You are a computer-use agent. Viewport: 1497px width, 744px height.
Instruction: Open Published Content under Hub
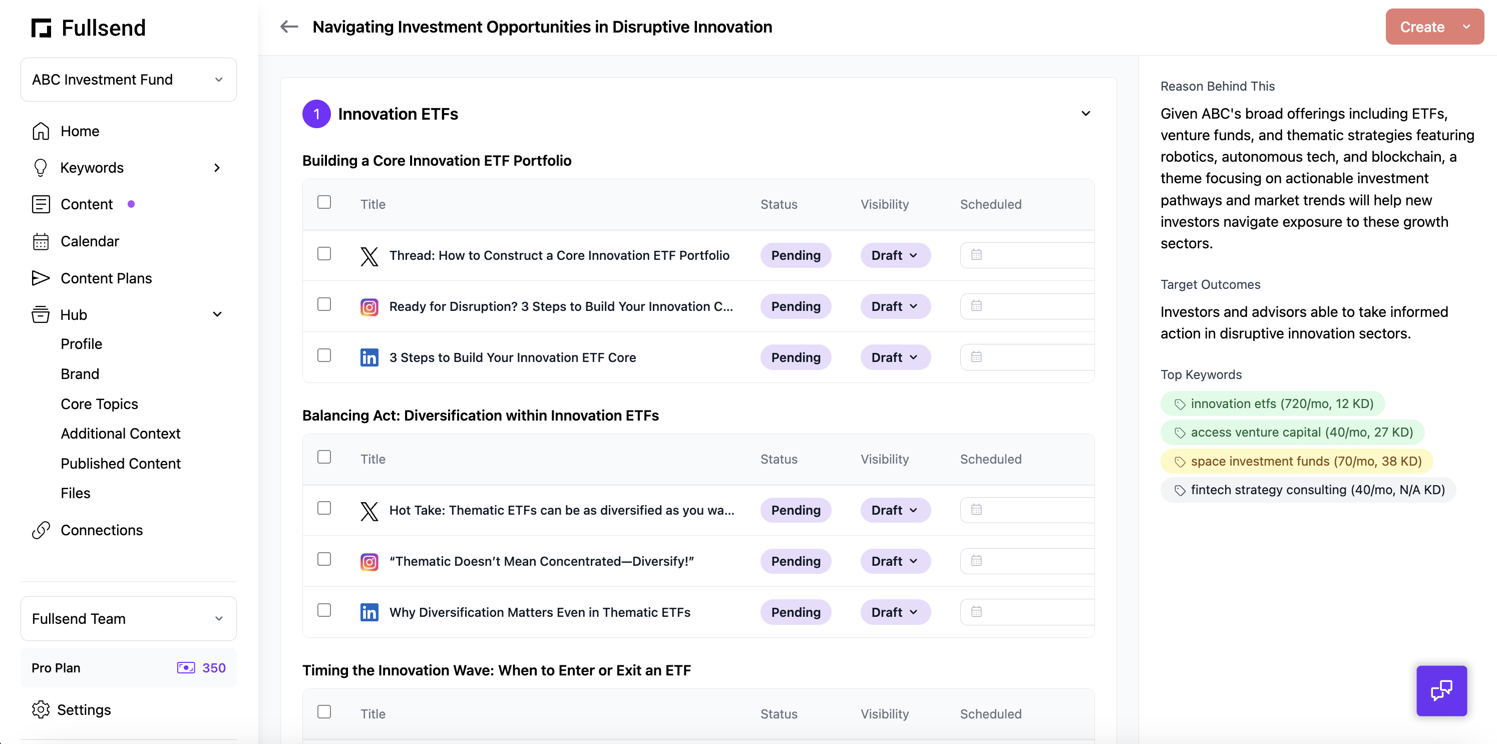coord(121,464)
